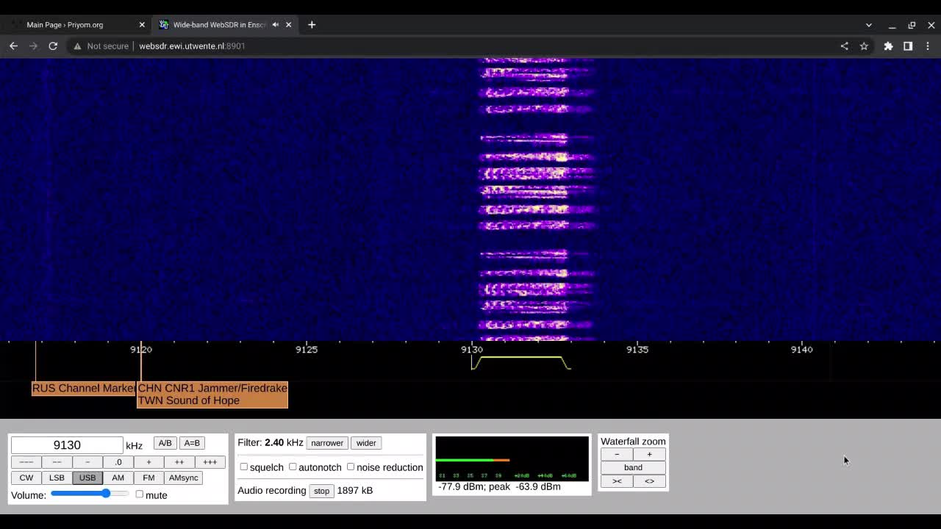Viewport: 941px width, 529px height.
Task: Close the Wide-band WebSDR tab
Action: point(288,24)
